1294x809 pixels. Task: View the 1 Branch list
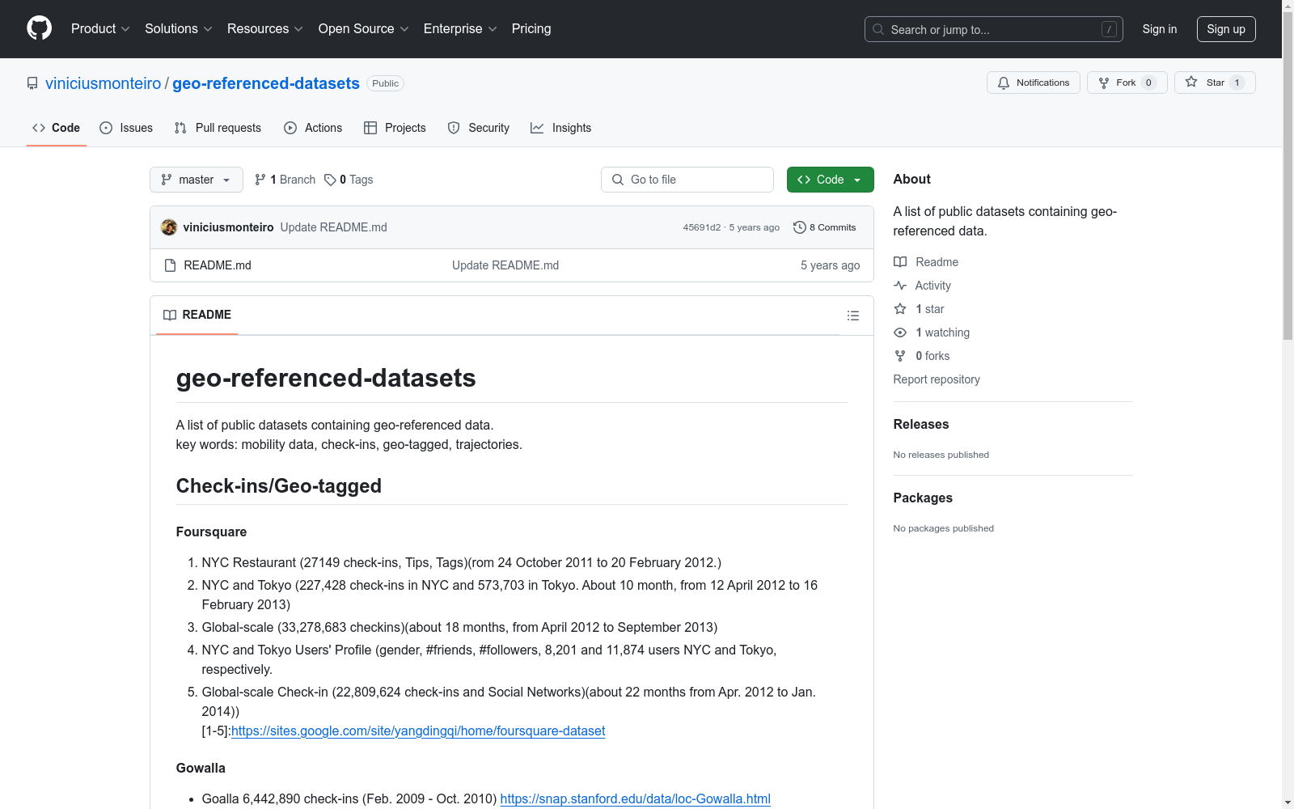pos(285,180)
